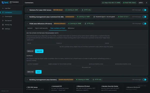Click the Listening on 18489 badge

[x=82, y=80]
